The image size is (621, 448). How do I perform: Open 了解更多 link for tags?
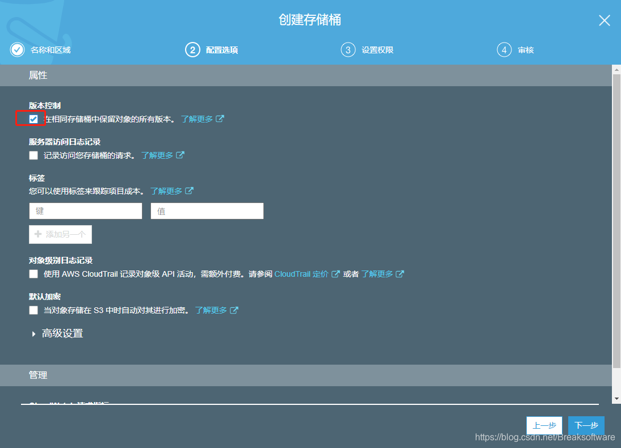(x=166, y=191)
